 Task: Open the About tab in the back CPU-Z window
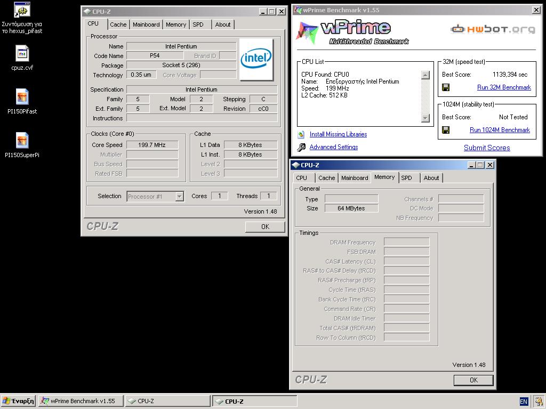223,24
